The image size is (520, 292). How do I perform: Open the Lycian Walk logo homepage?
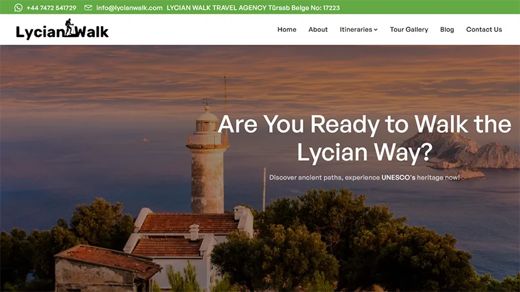click(x=62, y=29)
